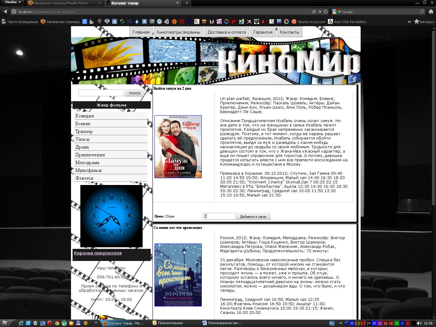
Task: Select the 'Комедия' genre
Action: pyautogui.click(x=111, y=116)
